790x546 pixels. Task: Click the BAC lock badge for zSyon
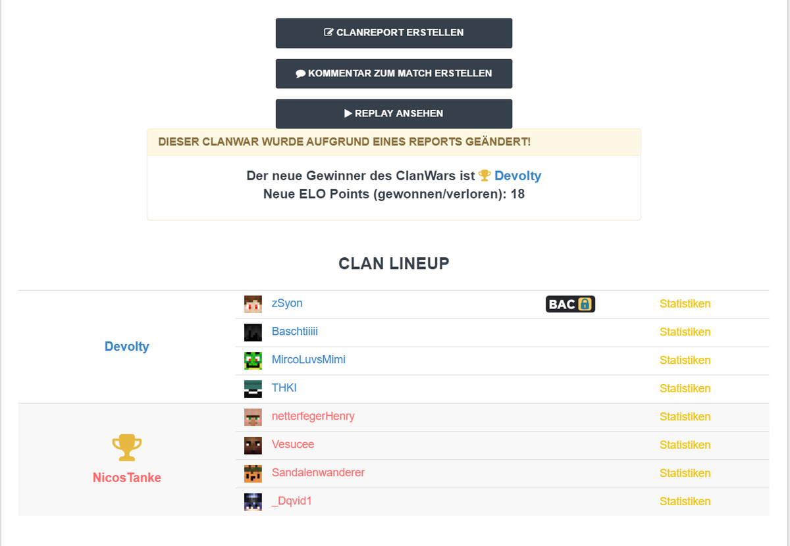(571, 304)
